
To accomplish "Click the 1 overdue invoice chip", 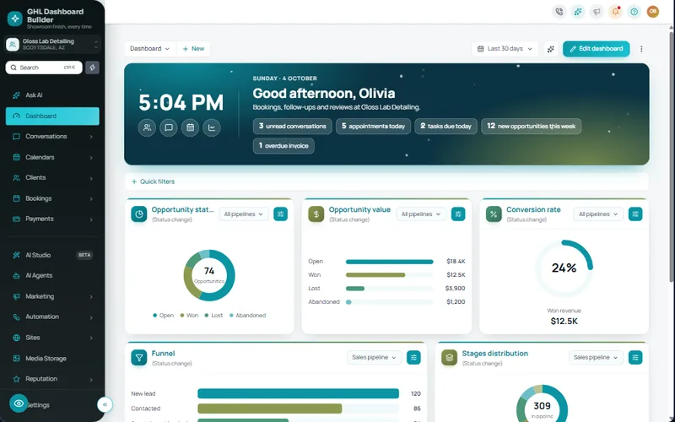I will pyautogui.click(x=283, y=145).
